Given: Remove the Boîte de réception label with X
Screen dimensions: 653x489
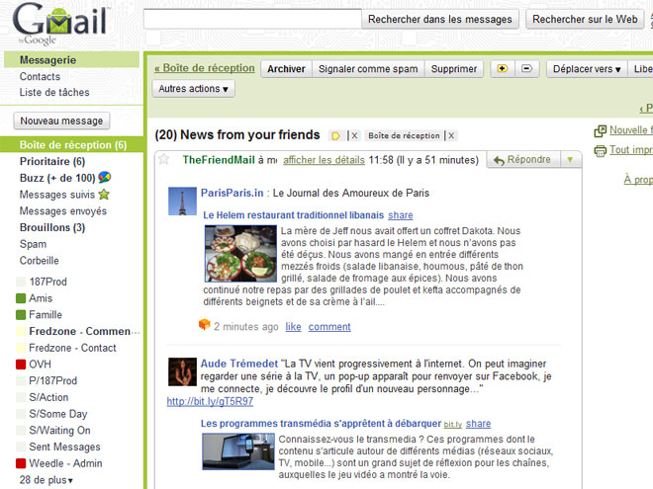Looking at the screenshot, I should (x=451, y=135).
